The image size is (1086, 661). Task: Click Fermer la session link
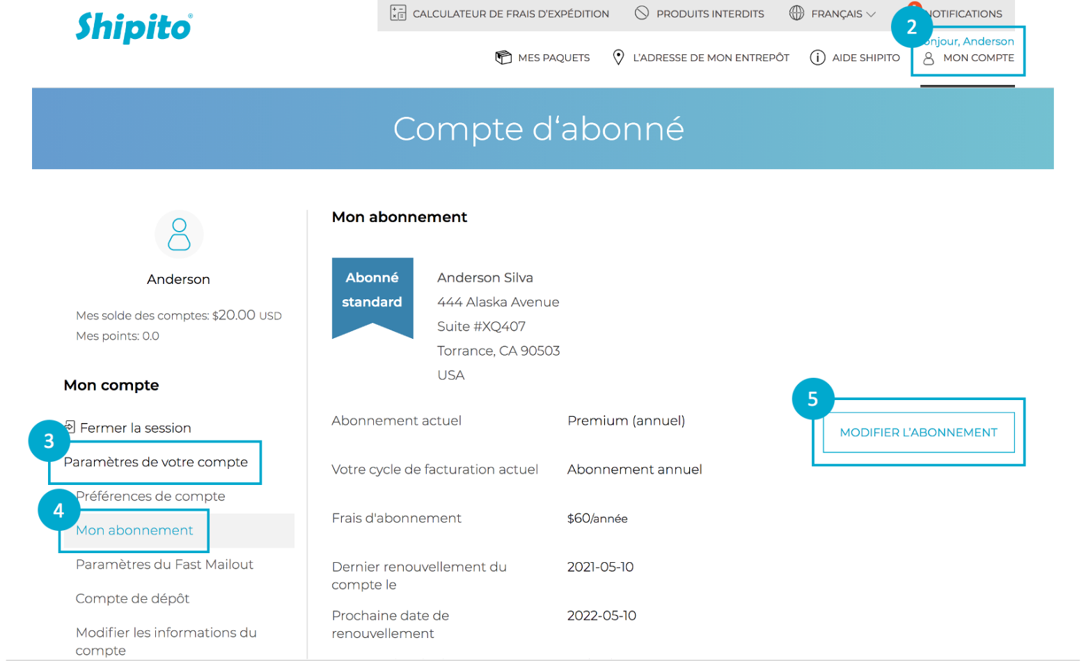135,428
